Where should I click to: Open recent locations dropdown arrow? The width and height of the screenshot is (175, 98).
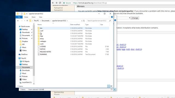[x=24, y=21]
